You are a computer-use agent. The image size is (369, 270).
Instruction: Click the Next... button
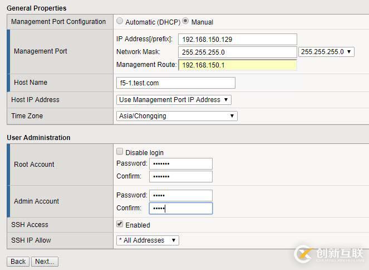[x=45, y=261]
